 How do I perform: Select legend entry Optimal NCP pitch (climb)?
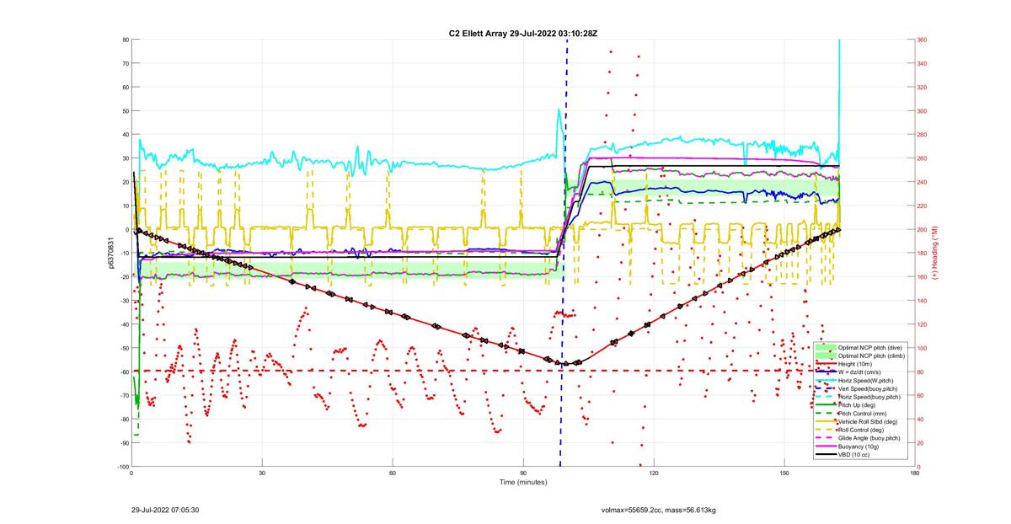pyautogui.click(x=871, y=356)
